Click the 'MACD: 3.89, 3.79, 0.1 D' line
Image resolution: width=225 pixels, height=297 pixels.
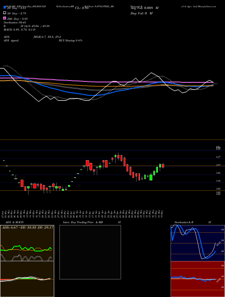point(19,30)
